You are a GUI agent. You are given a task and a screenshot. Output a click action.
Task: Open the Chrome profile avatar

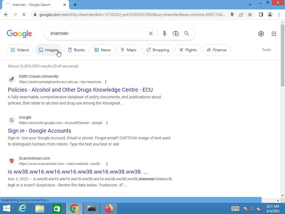point(270,14)
